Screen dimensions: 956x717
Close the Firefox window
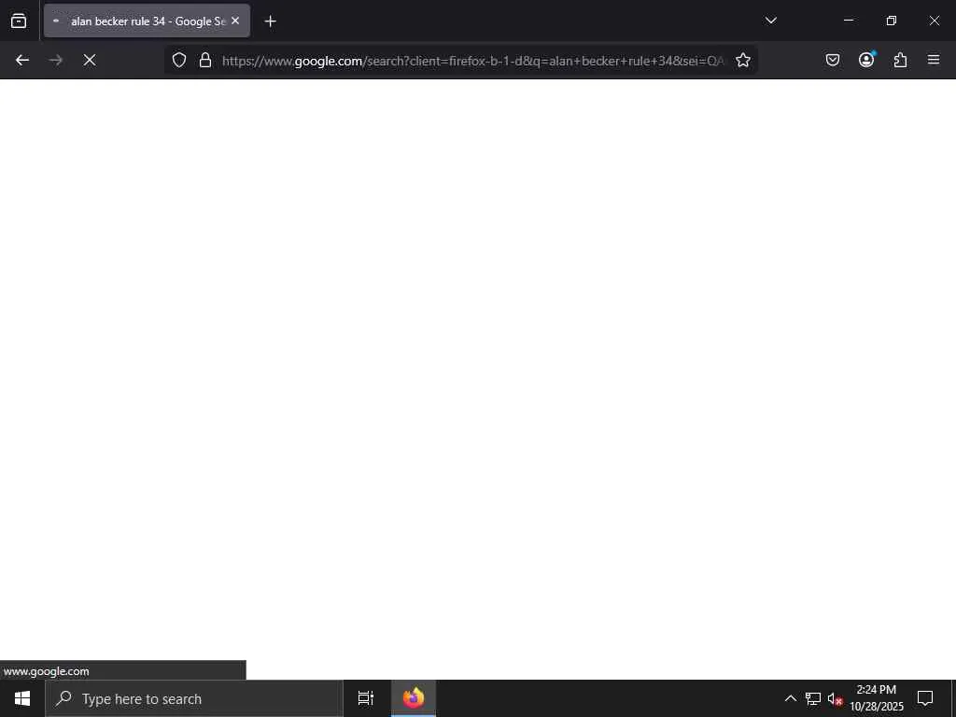click(x=934, y=21)
